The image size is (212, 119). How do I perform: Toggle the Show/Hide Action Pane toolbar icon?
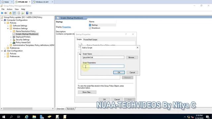tap(31, 13)
